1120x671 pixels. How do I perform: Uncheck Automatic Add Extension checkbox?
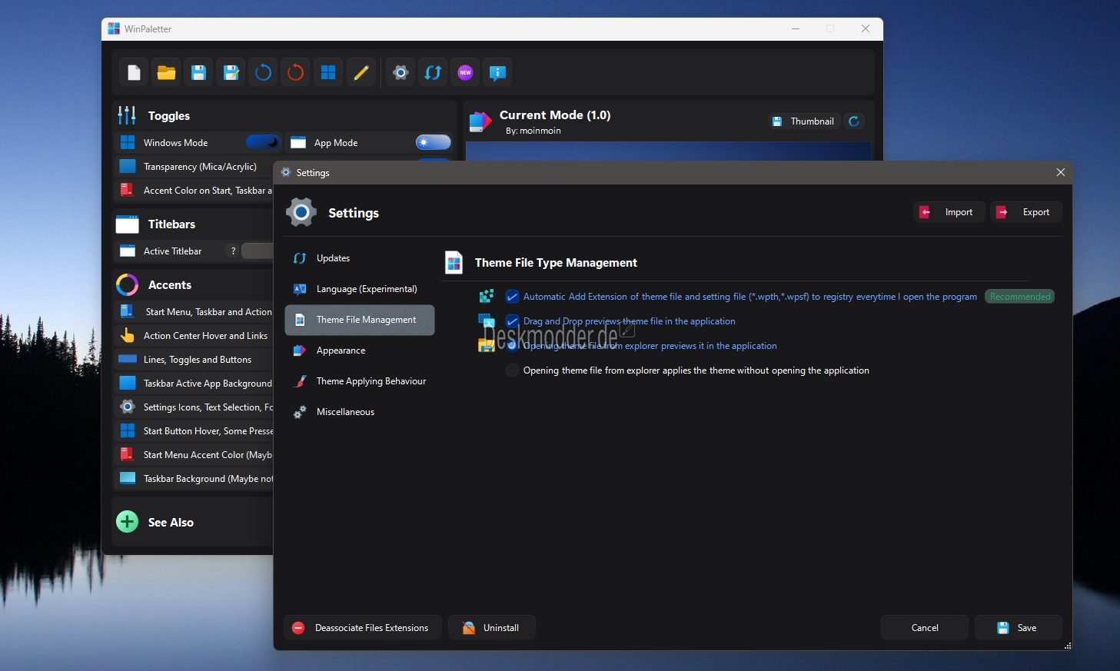(512, 297)
